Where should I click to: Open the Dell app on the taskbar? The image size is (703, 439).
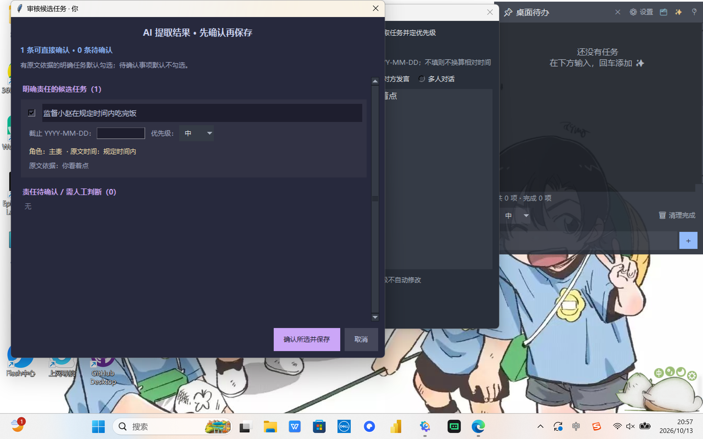(344, 427)
